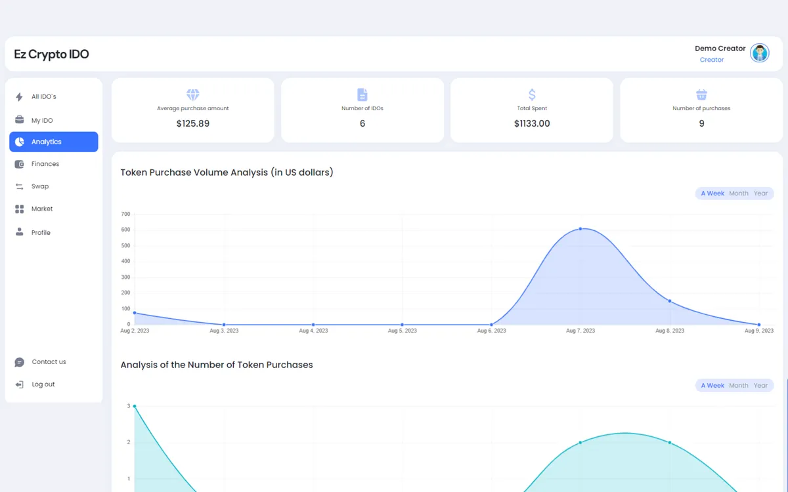This screenshot has width=788, height=492.
Task: Click the Aug 8 data point on volume chart
Action: tap(670, 301)
